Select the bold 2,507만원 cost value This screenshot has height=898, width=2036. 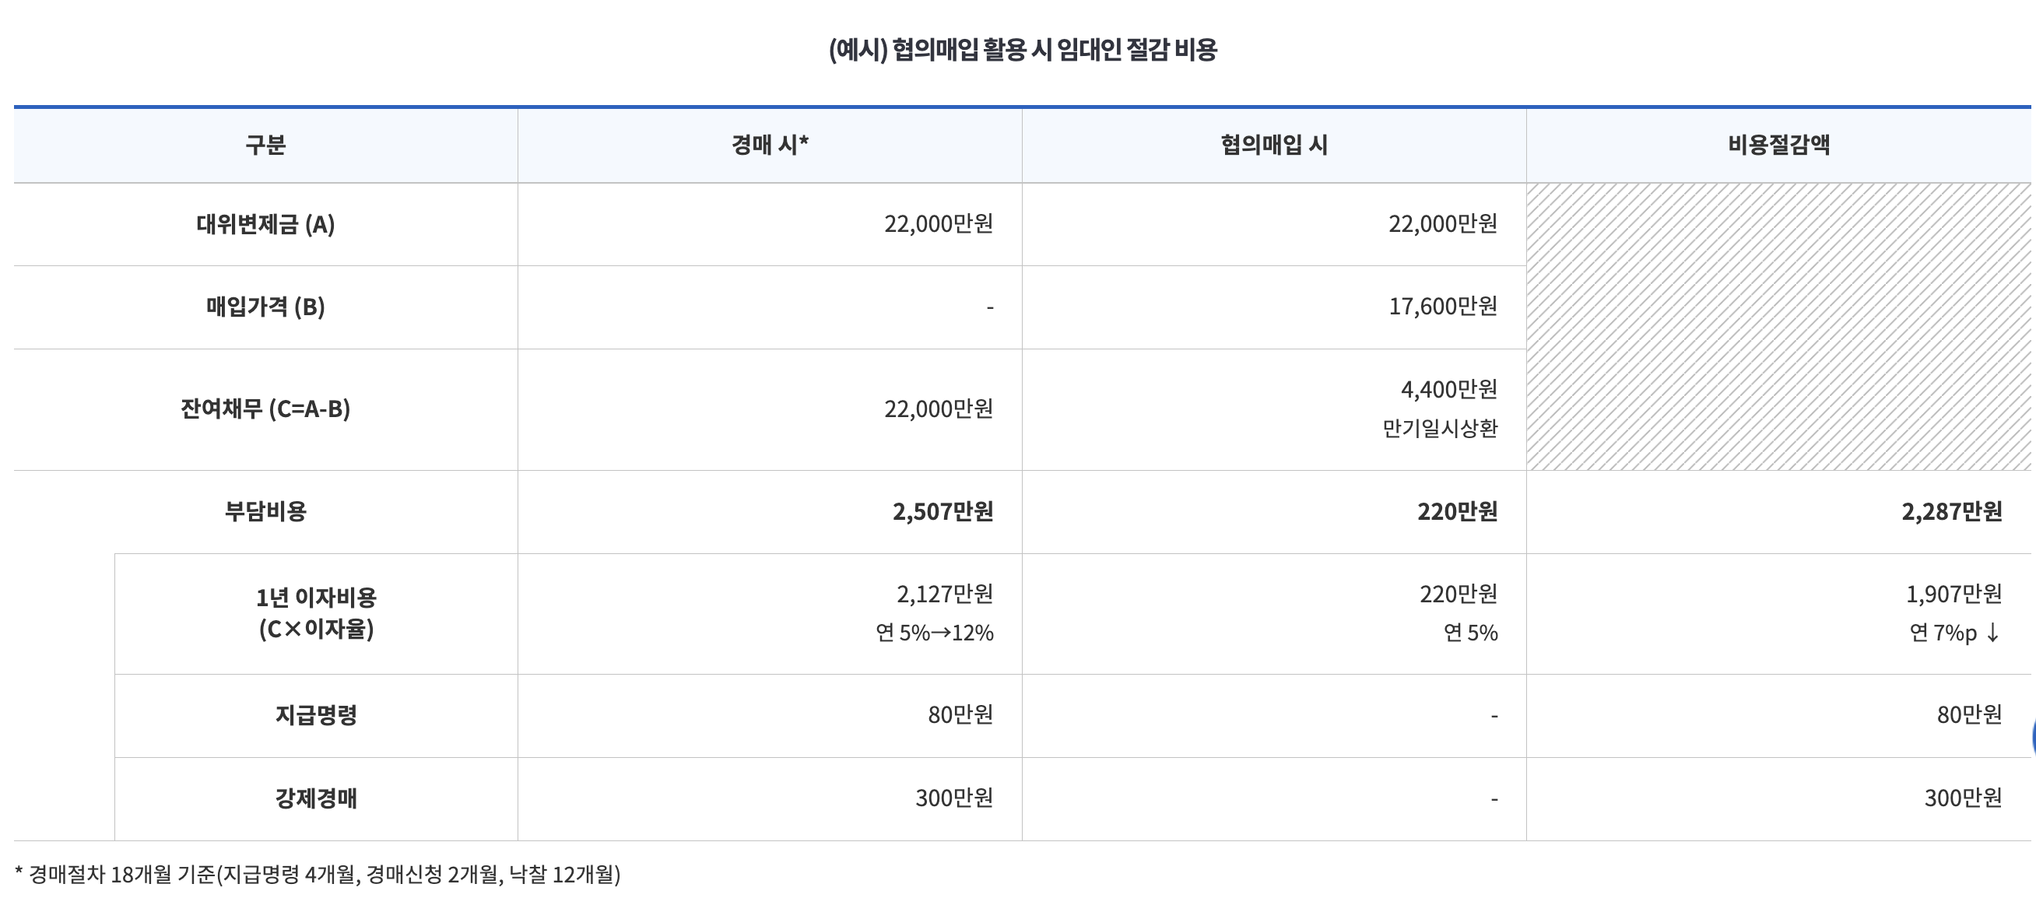(x=943, y=511)
